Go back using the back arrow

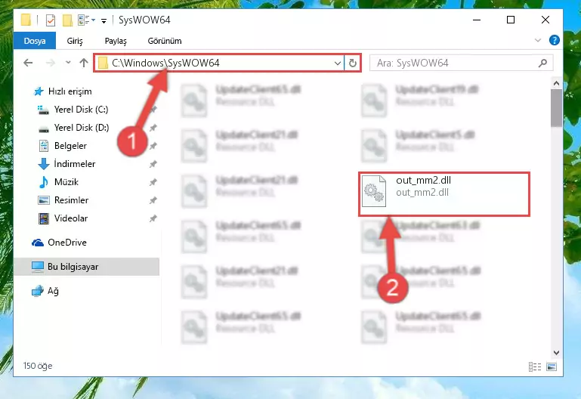click(x=28, y=63)
